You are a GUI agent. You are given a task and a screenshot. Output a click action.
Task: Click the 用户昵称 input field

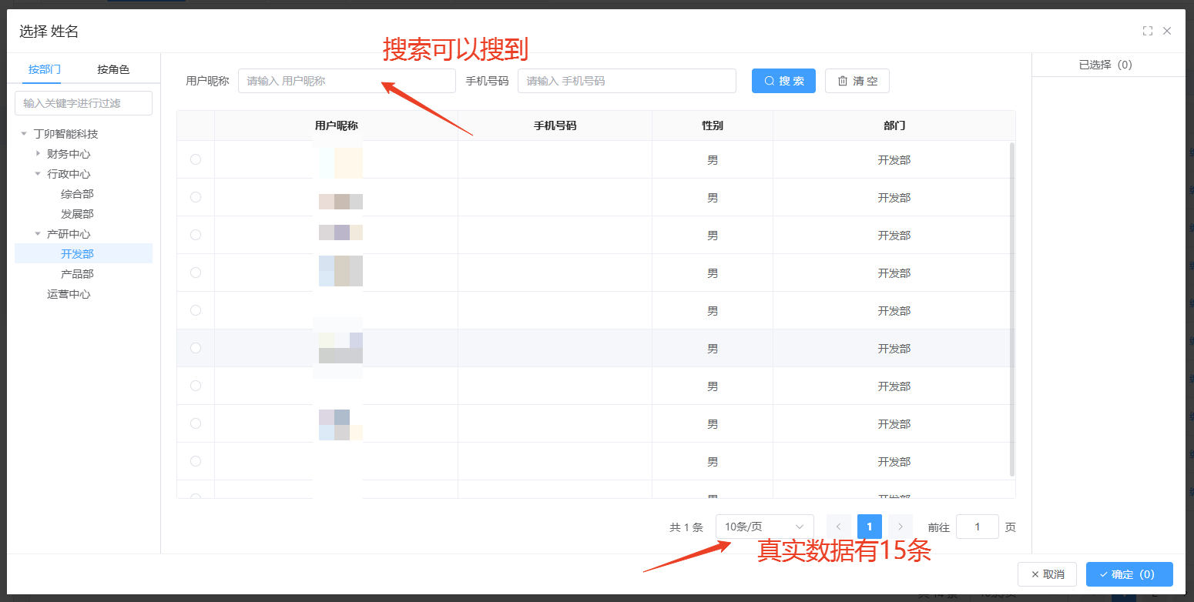(347, 81)
